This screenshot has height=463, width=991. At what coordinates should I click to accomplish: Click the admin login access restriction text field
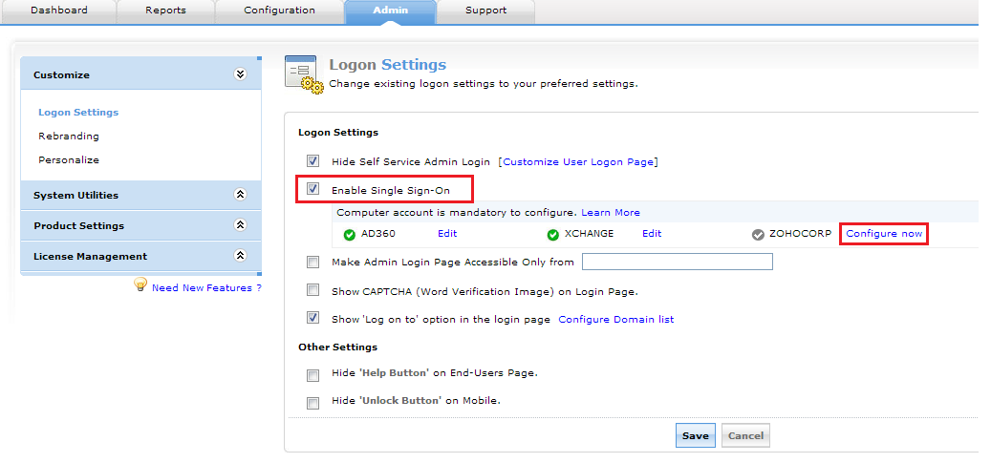pyautogui.click(x=677, y=262)
